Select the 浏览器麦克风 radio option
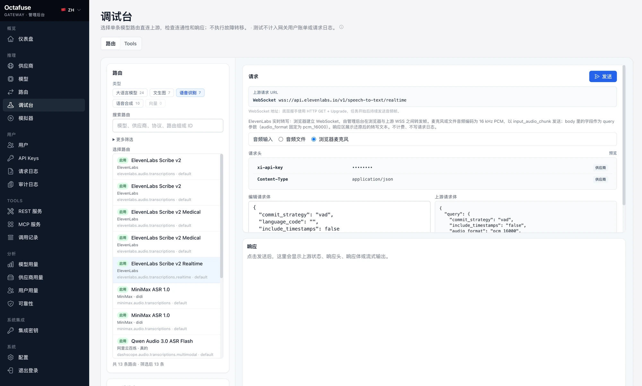This screenshot has height=386, width=642. click(x=314, y=139)
